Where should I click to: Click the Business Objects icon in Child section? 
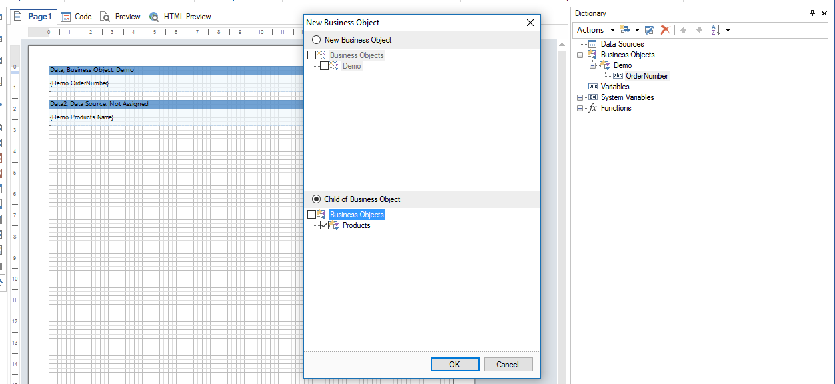tap(321, 215)
